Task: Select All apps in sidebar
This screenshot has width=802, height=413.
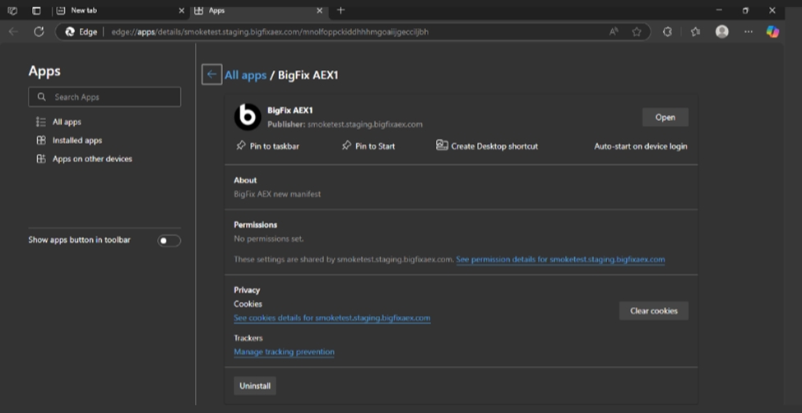Action: click(x=67, y=122)
